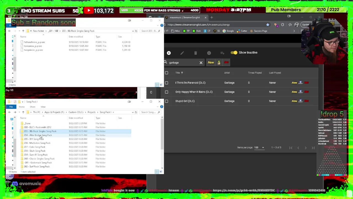Click the green character filter chip next to New
The height and width of the screenshot is (199, 353).
[219, 62]
